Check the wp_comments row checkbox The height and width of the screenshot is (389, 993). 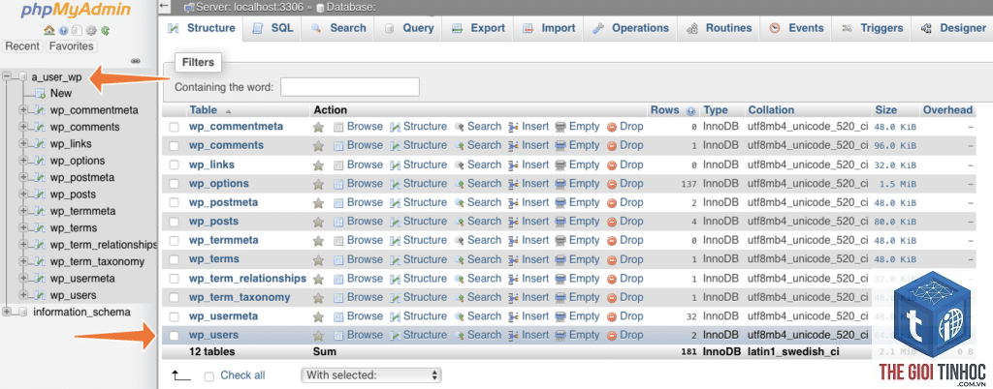click(x=175, y=146)
